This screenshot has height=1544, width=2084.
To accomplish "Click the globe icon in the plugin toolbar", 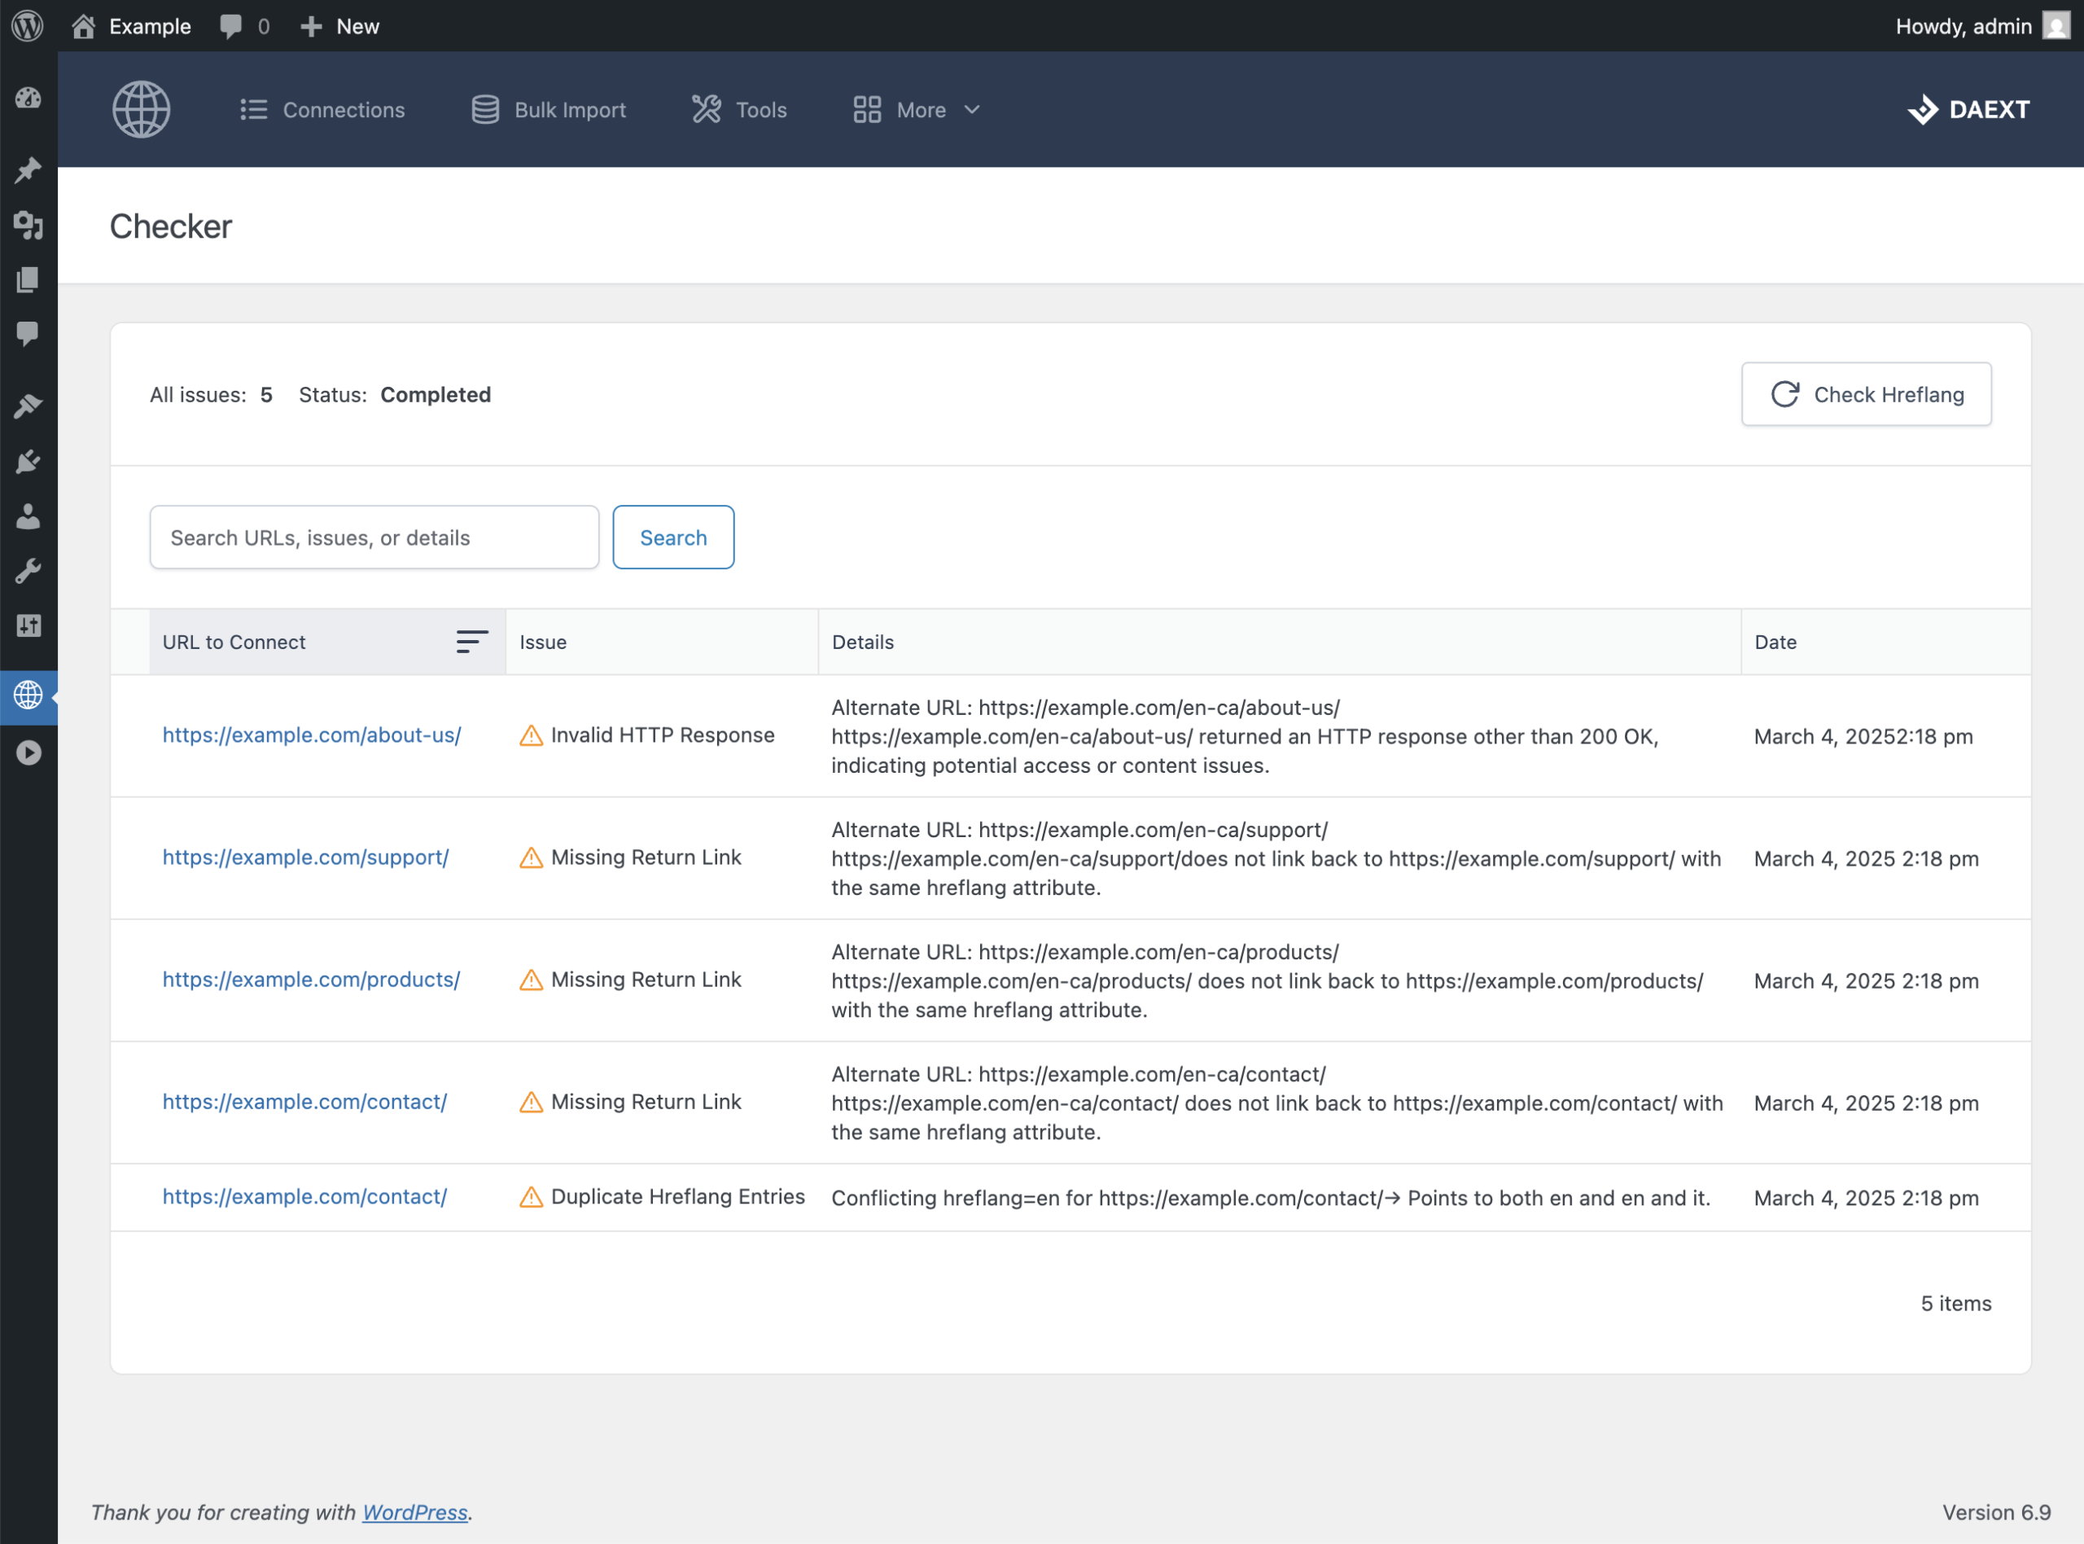I will (141, 109).
